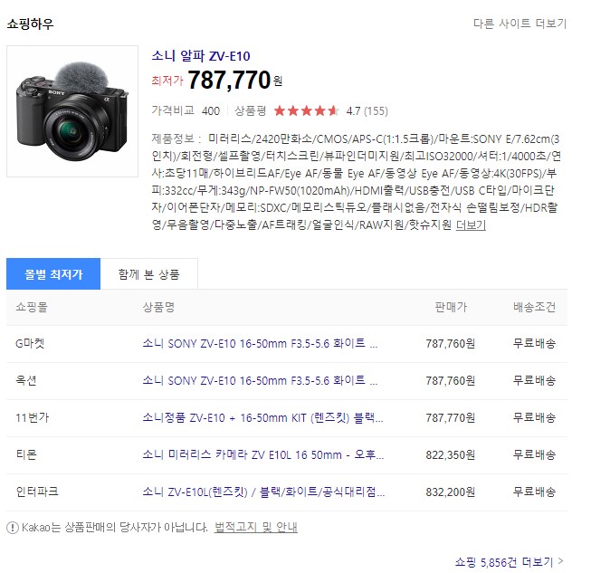
Task: Click the 옥션 mall name
Action: click(x=26, y=380)
